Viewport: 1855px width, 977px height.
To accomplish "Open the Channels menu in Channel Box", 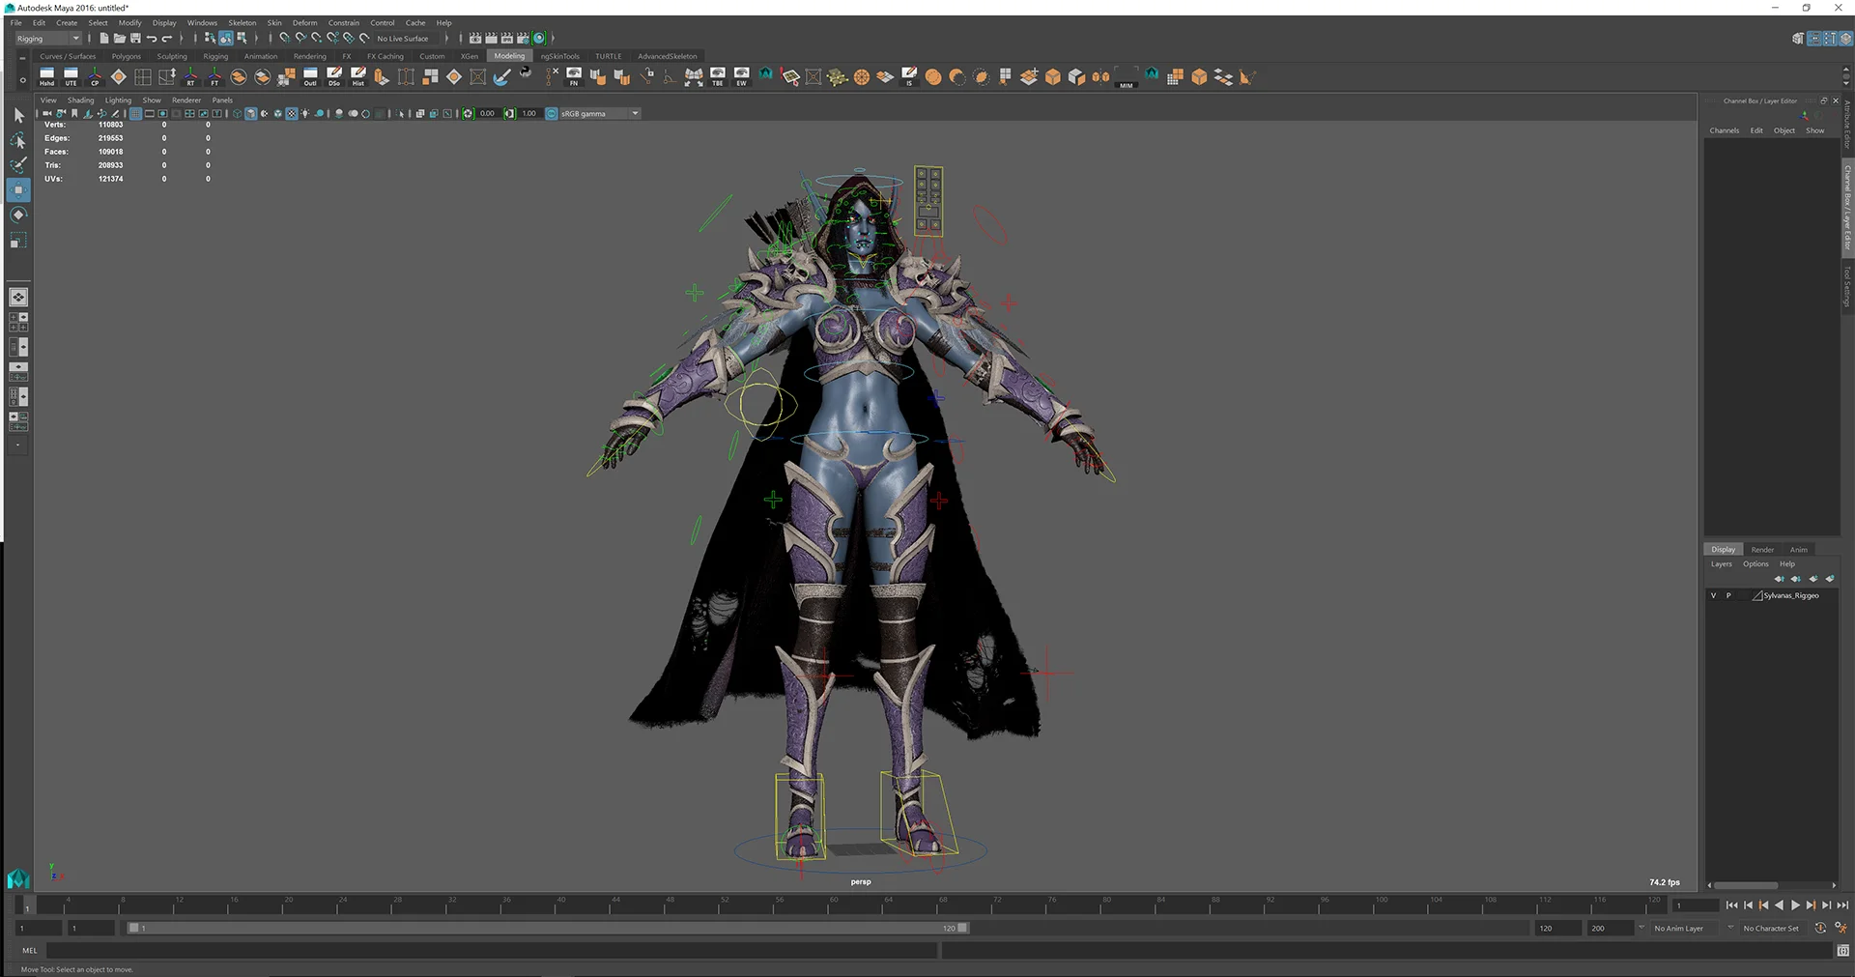I will click(1725, 130).
